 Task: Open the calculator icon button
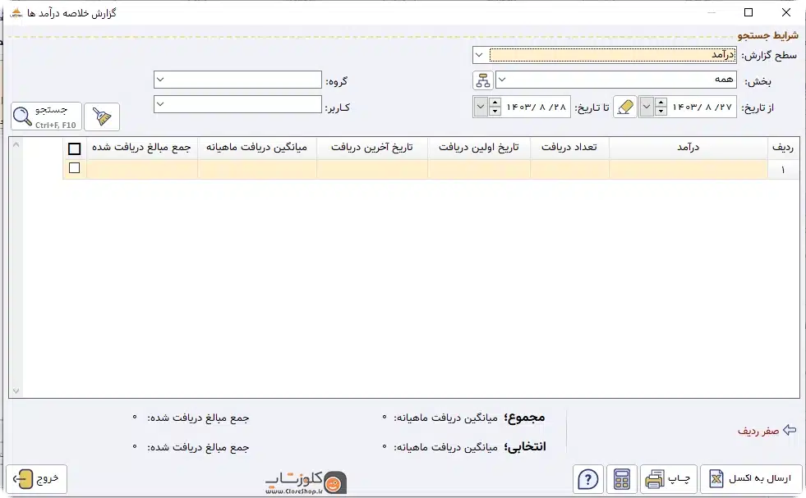(622, 479)
